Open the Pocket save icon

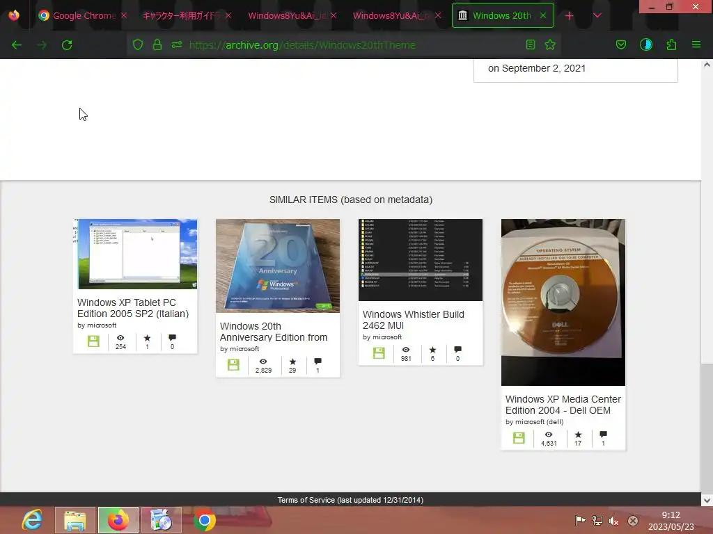(621, 44)
